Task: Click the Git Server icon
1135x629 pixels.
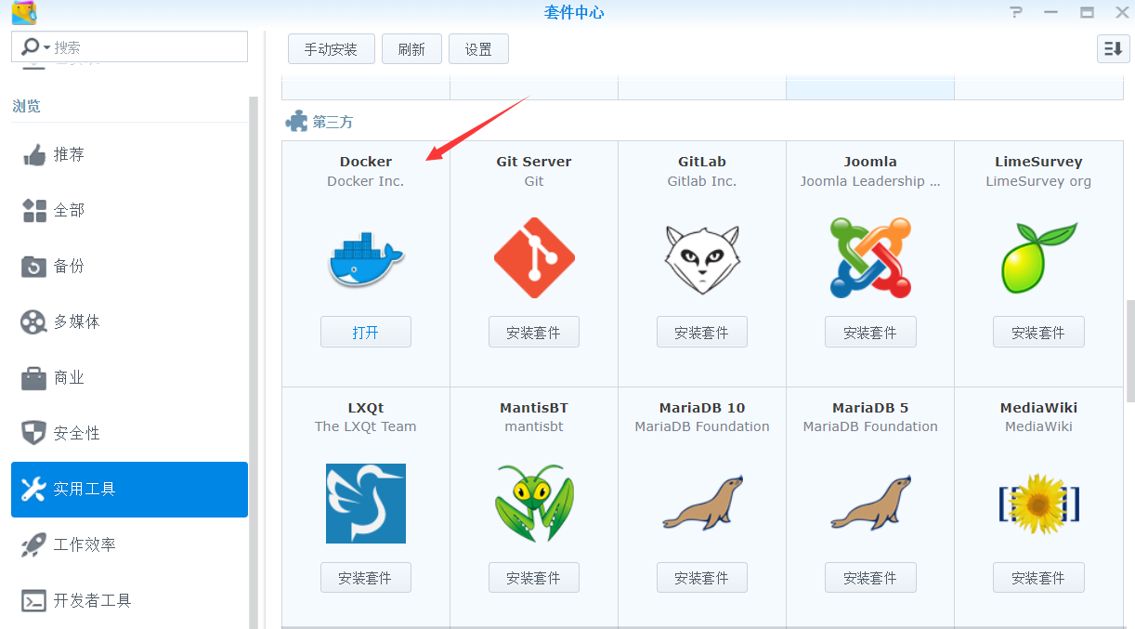Action: click(534, 257)
